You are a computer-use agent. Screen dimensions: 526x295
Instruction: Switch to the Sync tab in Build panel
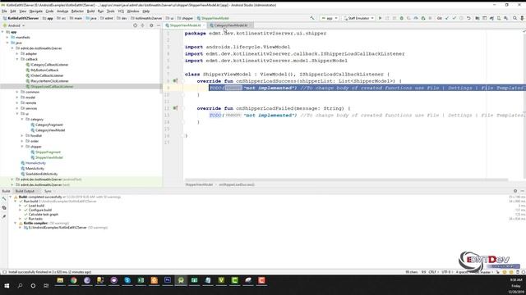[x=48, y=191]
